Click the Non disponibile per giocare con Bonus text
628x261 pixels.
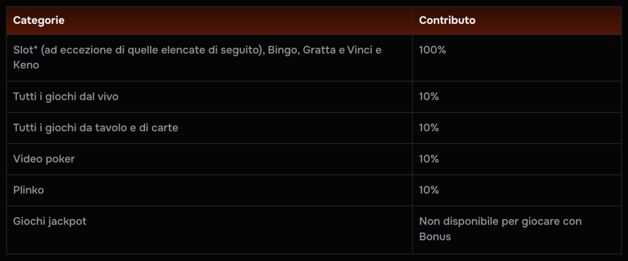[501, 229]
